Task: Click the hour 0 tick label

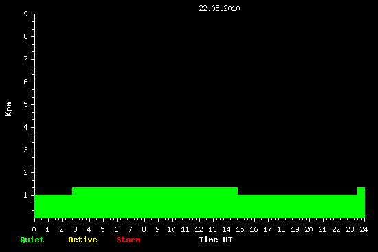Action: coord(34,229)
